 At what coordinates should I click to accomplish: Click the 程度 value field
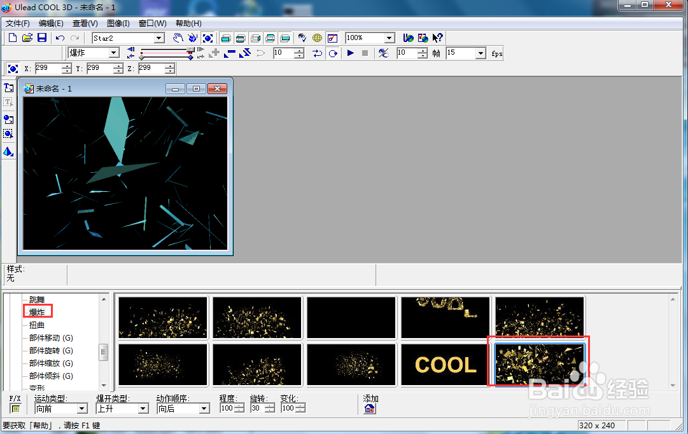point(227,408)
